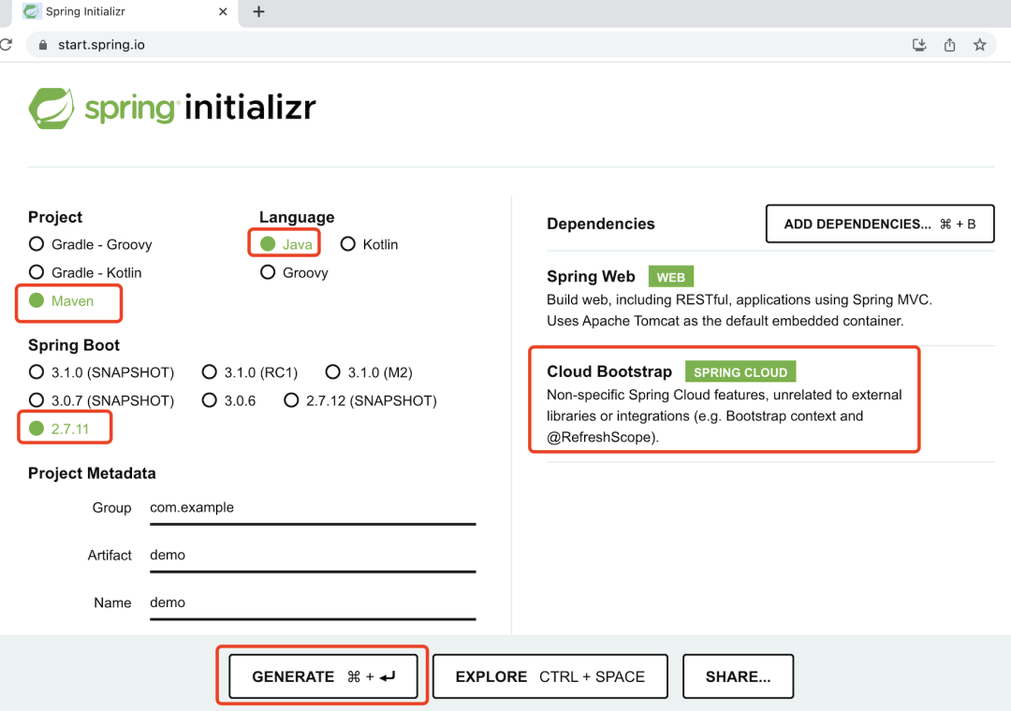Click the Name input field
Image resolution: width=1011 pixels, height=711 pixels.
point(313,604)
